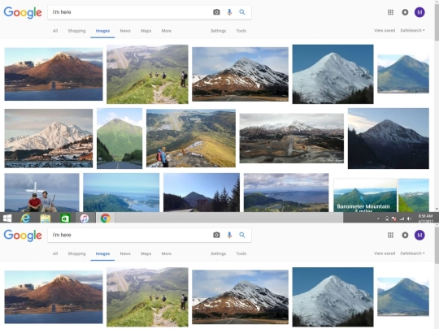The width and height of the screenshot is (439, 329).
Task: Switch to the News tab in the lower Google page
Action: [125, 253]
